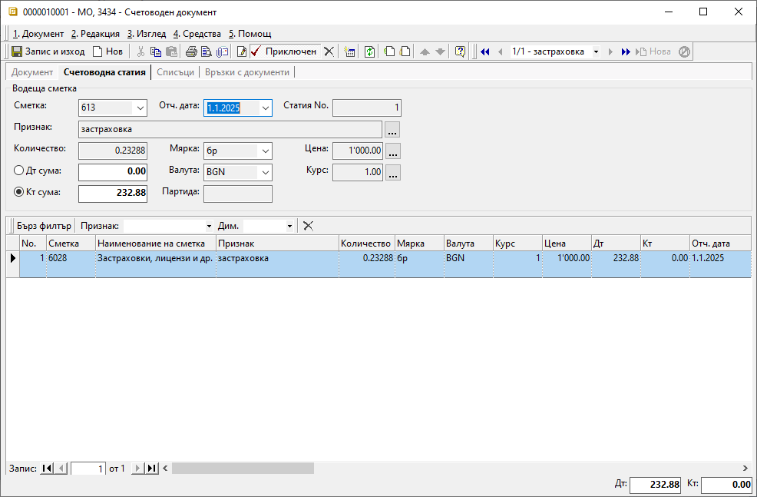This screenshot has height=497, width=757.
Task: Open the Отч. дата date picker dropdown
Action: (265, 108)
